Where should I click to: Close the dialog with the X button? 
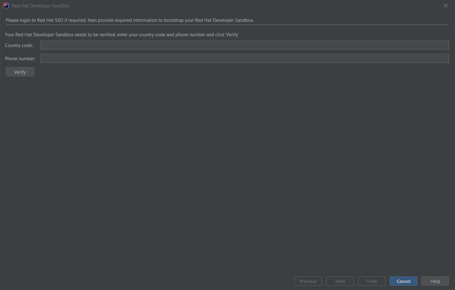point(446,6)
